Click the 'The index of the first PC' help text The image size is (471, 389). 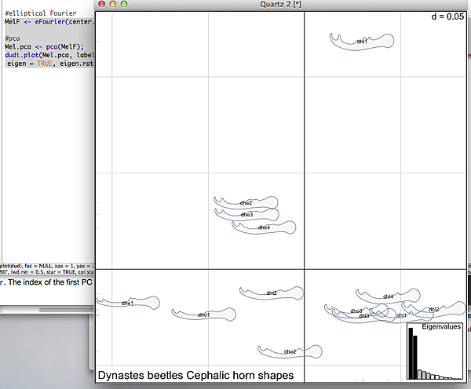click(50, 282)
